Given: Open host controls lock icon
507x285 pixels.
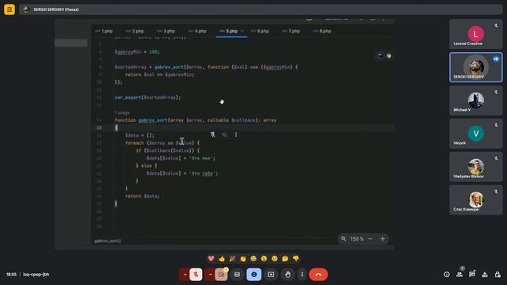Looking at the screenshot, I should (497, 275).
